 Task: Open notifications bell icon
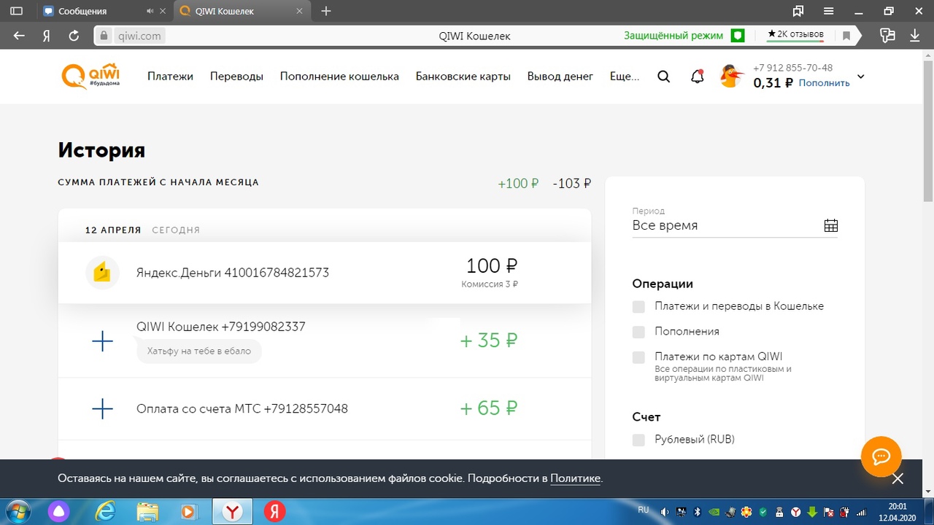(697, 77)
